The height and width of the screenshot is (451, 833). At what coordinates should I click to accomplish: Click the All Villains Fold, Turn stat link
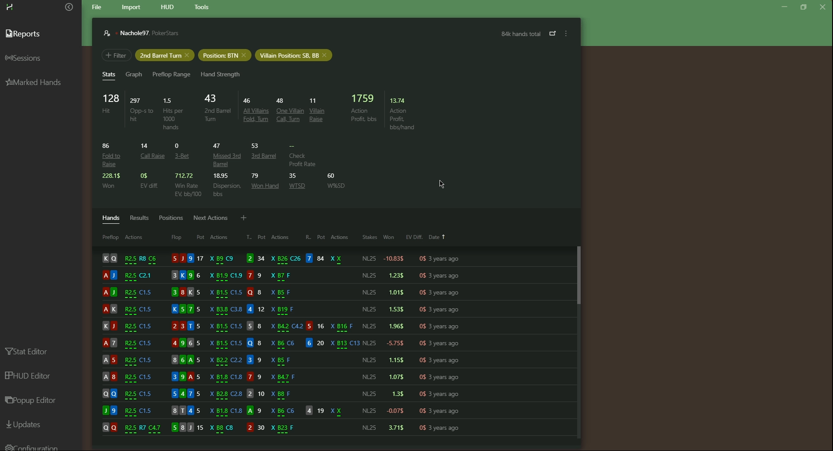pos(256,115)
